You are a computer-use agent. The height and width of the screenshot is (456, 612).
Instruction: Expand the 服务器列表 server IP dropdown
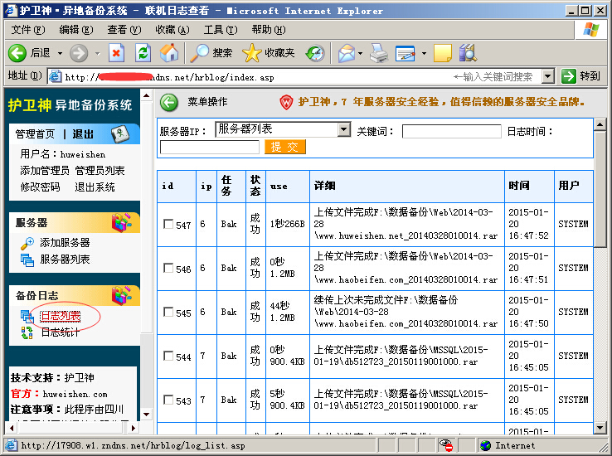coord(344,129)
